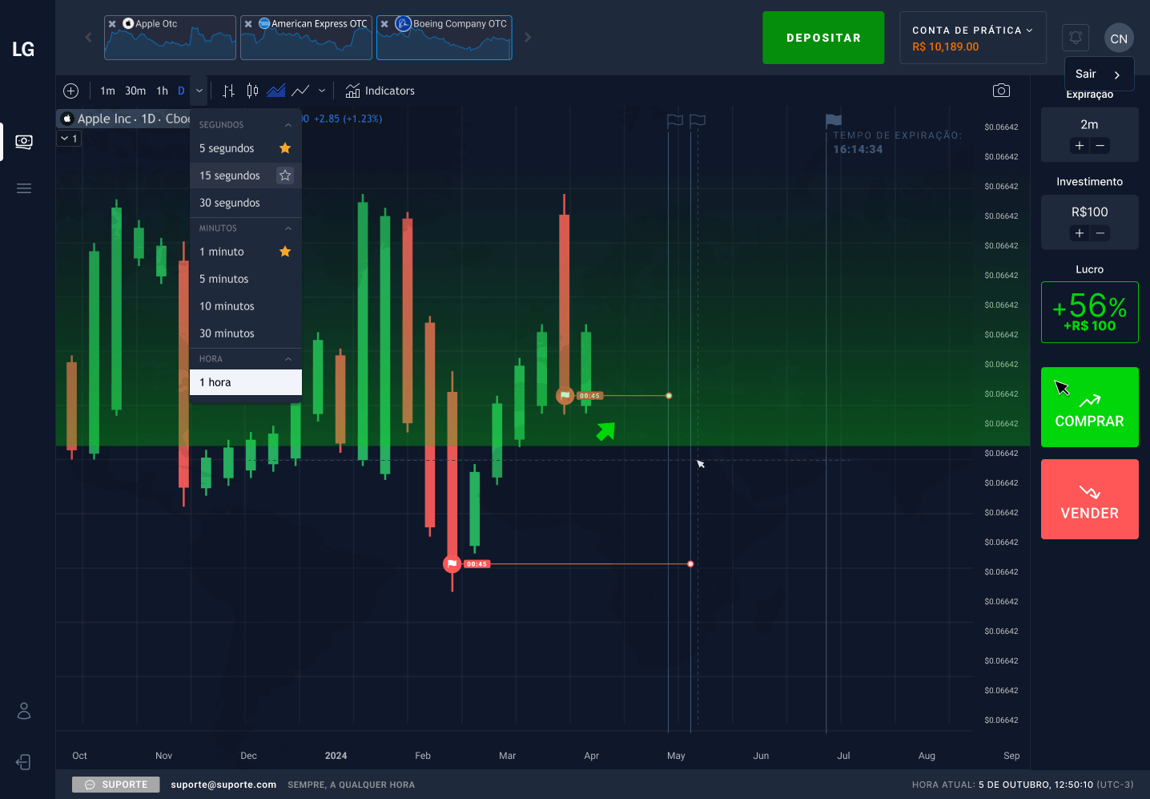
Task: Select the 1m timeframe
Action: point(107,91)
